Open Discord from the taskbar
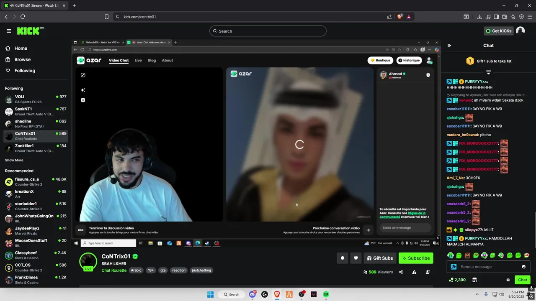 click(x=253, y=294)
